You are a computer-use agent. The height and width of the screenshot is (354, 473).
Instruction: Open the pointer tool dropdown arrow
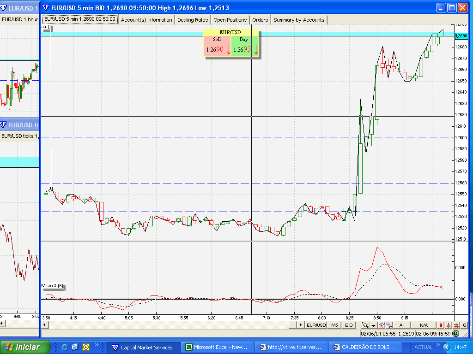[373, 325]
